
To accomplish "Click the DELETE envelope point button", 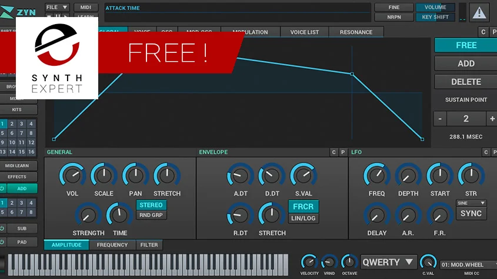I will [x=466, y=82].
